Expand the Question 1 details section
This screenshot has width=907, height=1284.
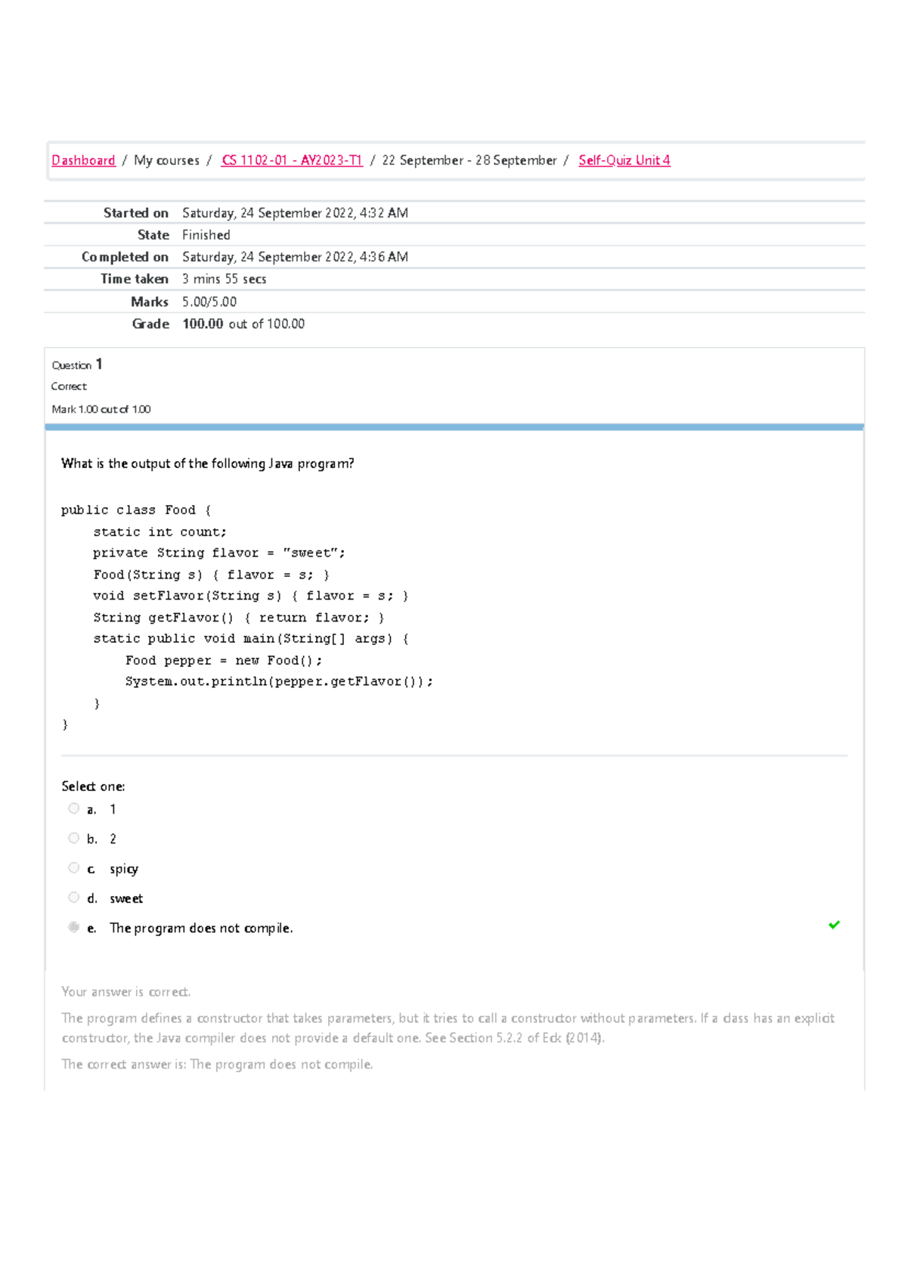pyautogui.click(x=76, y=364)
